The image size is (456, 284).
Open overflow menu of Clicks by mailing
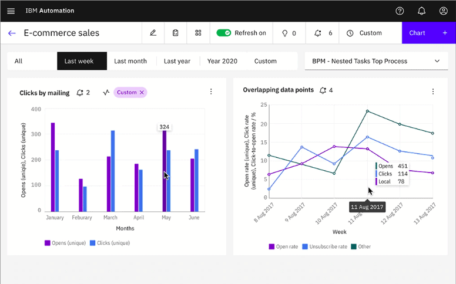click(x=211, y=92)
